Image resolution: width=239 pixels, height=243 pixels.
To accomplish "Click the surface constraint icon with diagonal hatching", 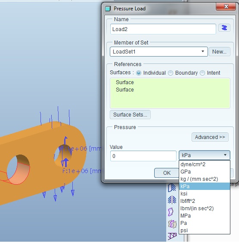I will [x=172, y=188].
